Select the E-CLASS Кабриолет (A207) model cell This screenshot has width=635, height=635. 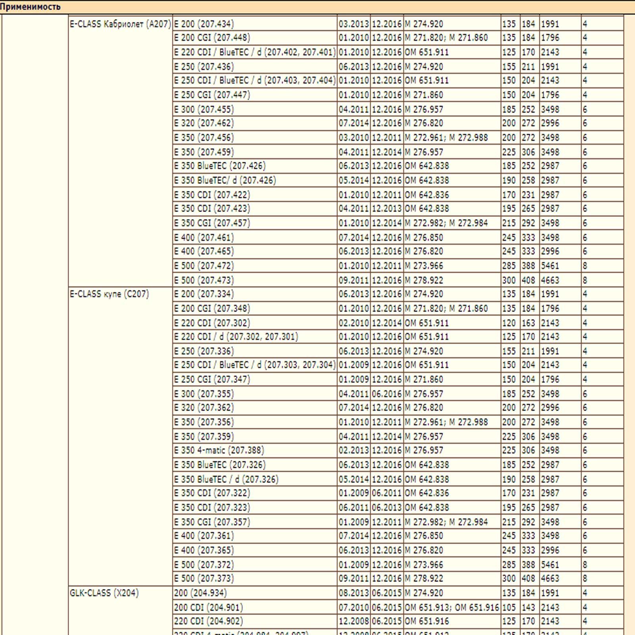click(120, 24)
